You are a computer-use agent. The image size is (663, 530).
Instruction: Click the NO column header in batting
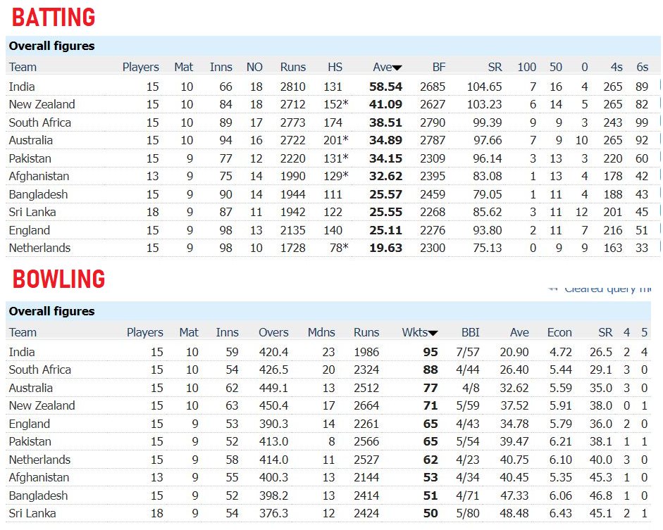[x=254, y=68]
